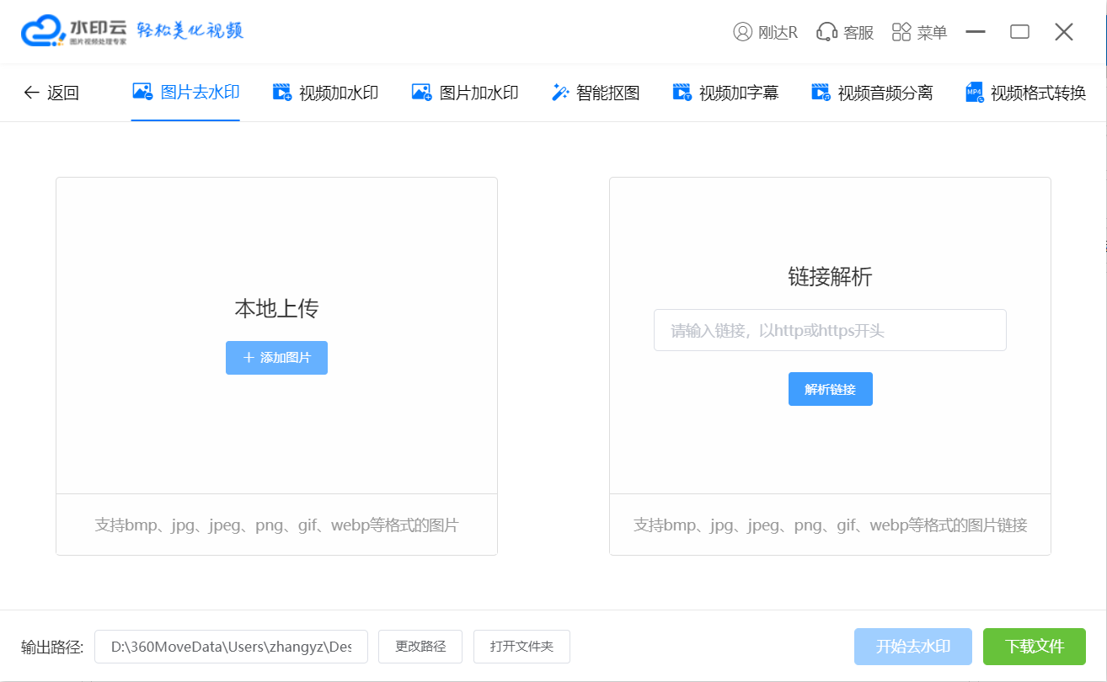The height and width of the screenshot is (682, 1107).
Task: Focus the link URL input field
Action: click(830, 330)
